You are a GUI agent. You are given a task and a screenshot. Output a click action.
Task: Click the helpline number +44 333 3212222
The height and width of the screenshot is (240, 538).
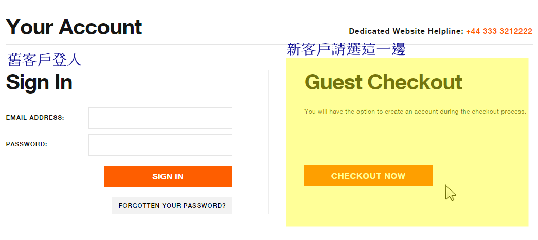499,31
